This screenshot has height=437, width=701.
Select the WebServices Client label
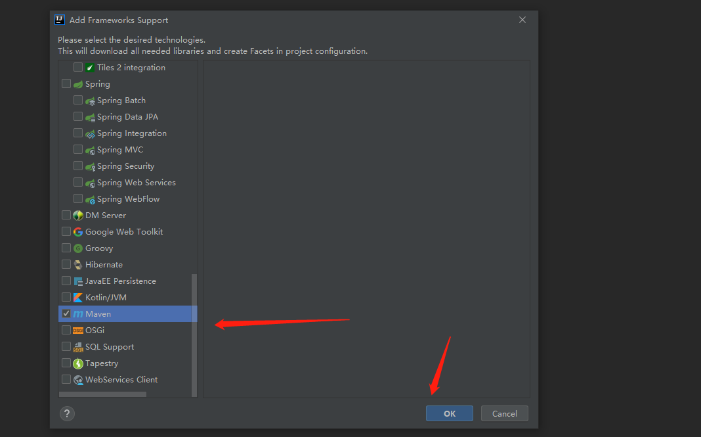[121, 380]
